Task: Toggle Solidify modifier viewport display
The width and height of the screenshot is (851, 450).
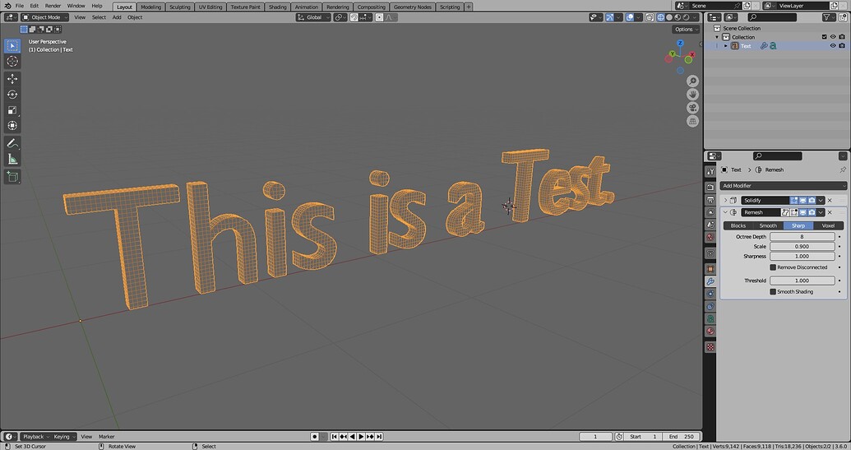Action: coord(802,200)
